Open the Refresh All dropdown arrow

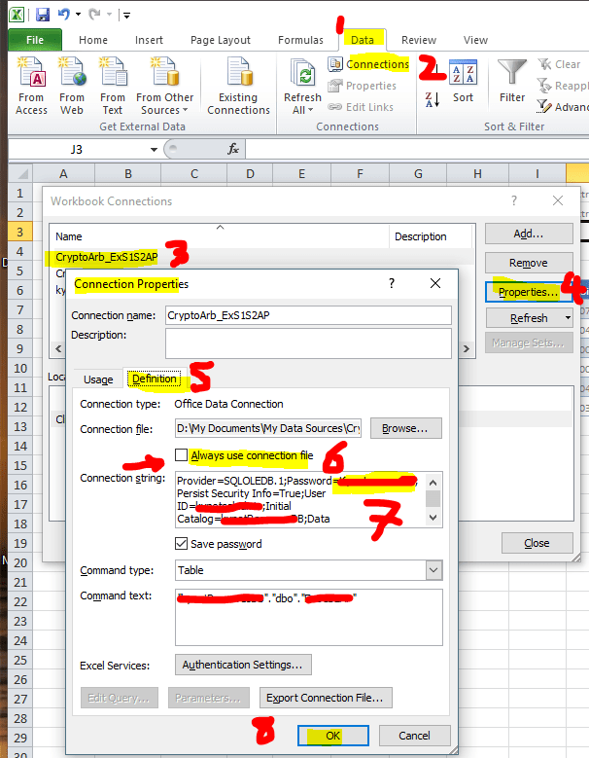pos(310,110)
